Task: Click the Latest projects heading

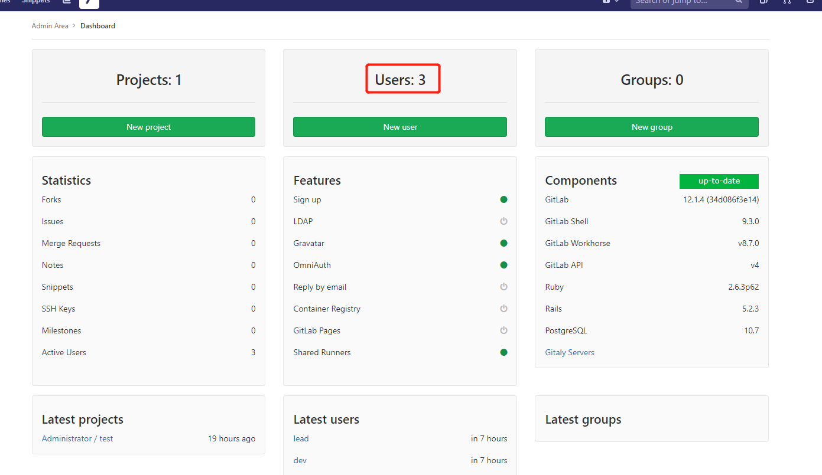Action: click(83, 420)
